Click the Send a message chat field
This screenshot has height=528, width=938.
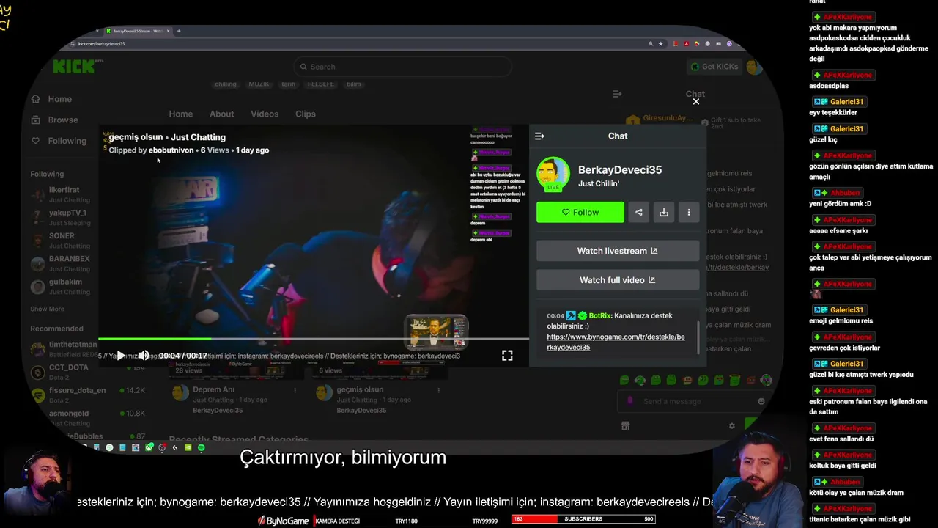693,401
